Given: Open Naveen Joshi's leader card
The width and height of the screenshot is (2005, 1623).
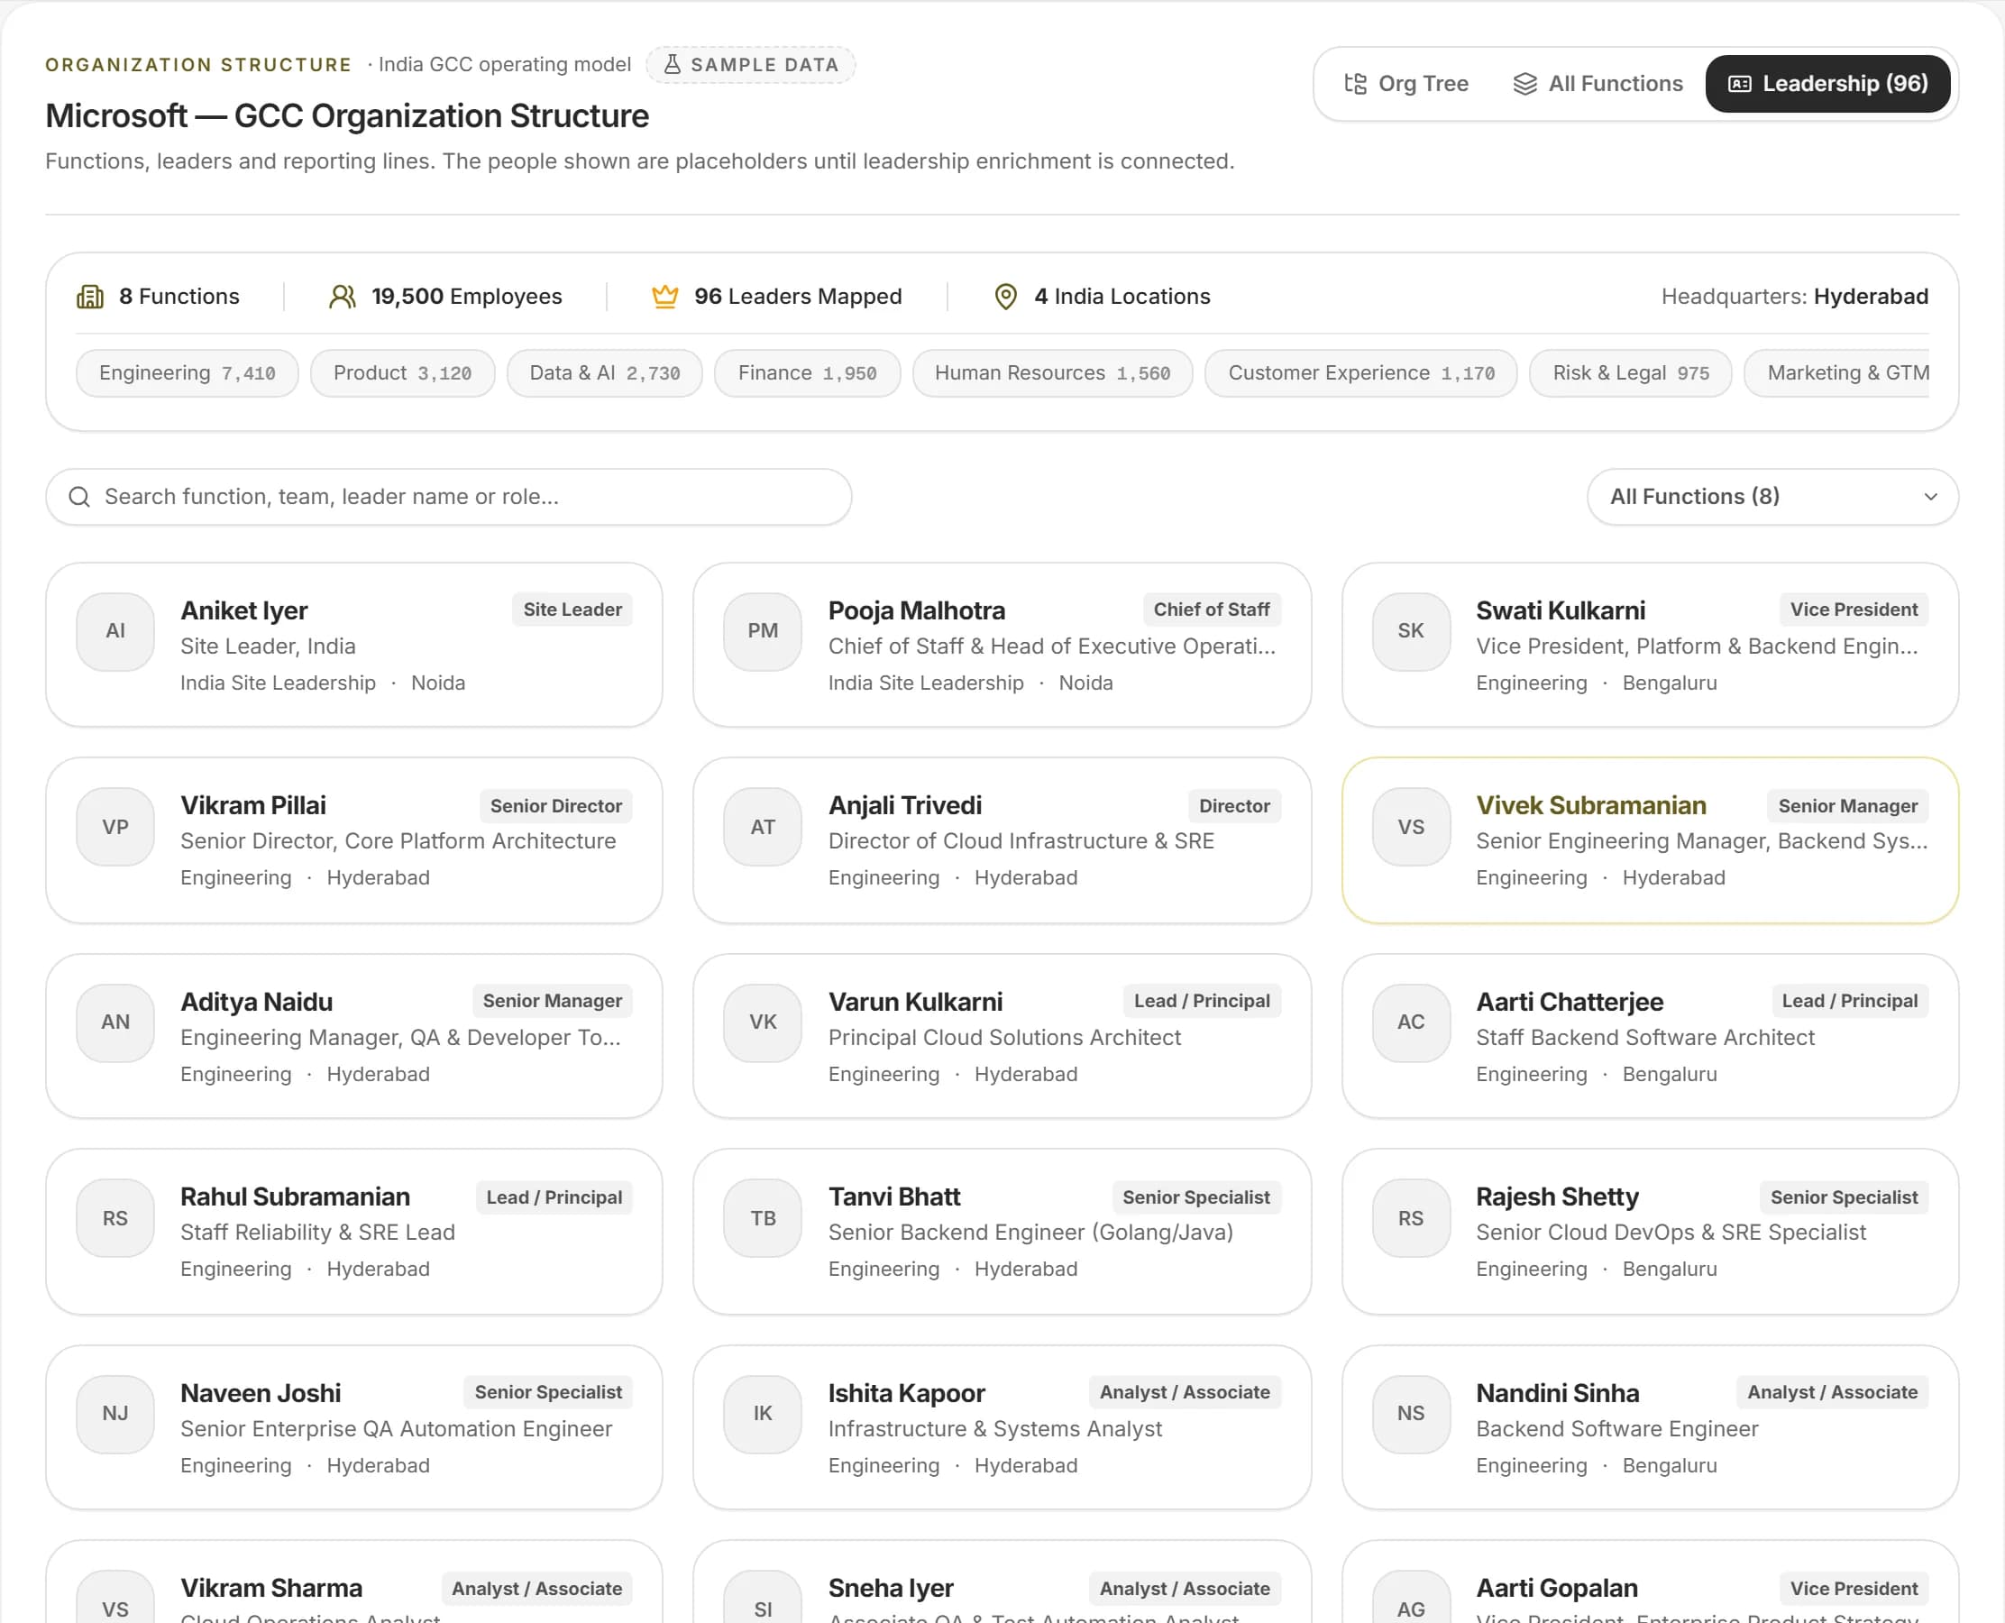Looking at the screenshot, I should pyautogui.click(x=354, y=1427).
